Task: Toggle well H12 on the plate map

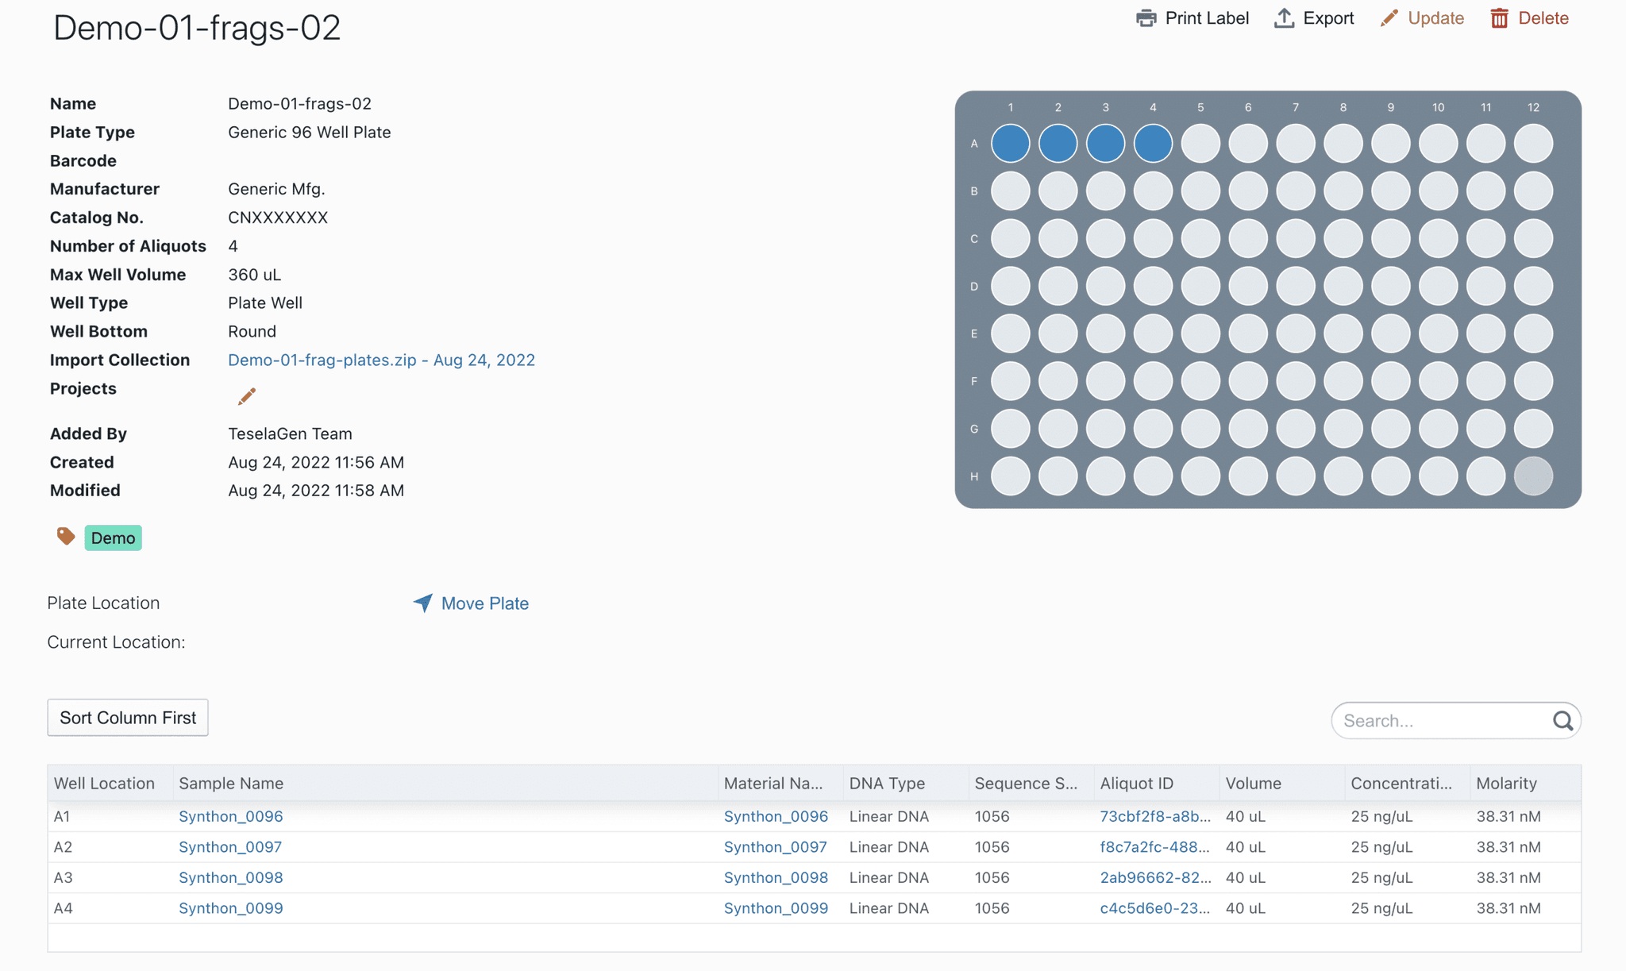Action: [1532, 476]
